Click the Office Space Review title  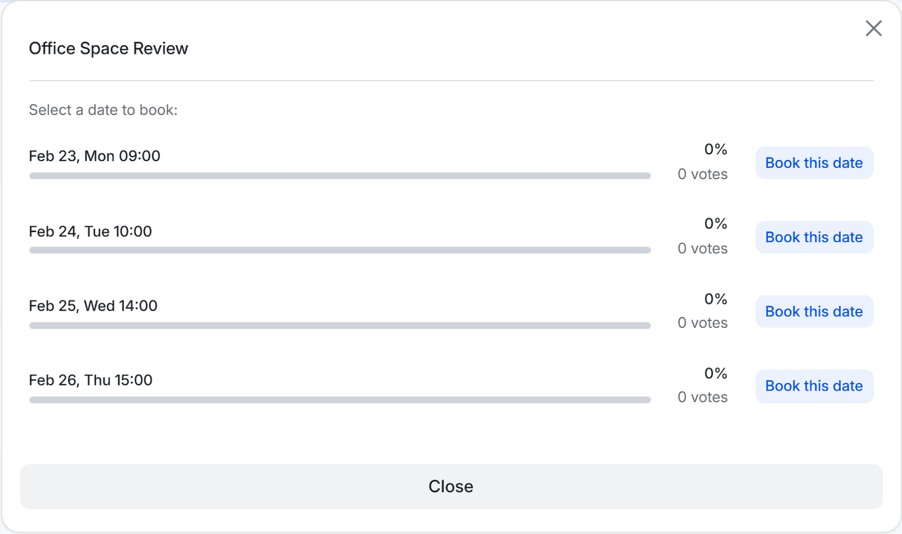(x=108, y=48)
